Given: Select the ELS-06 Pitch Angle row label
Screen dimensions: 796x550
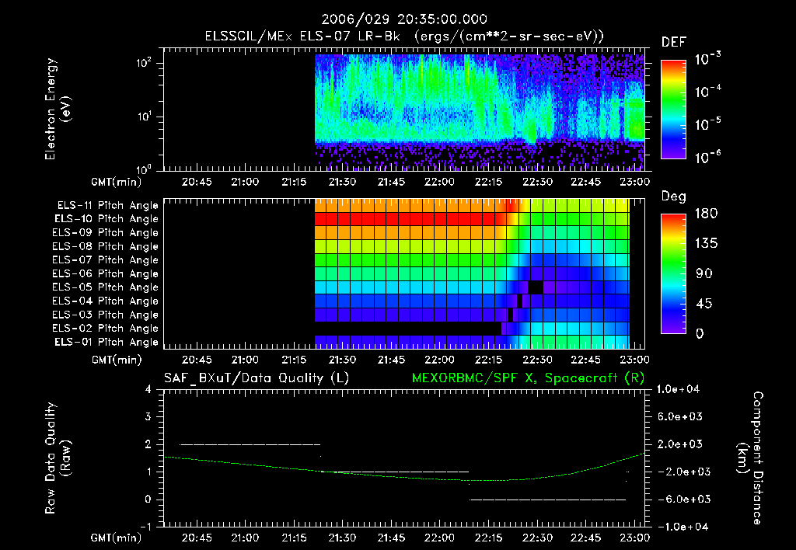Looking at the screenshot, I should pyautogui.click(x=106, y=273).
